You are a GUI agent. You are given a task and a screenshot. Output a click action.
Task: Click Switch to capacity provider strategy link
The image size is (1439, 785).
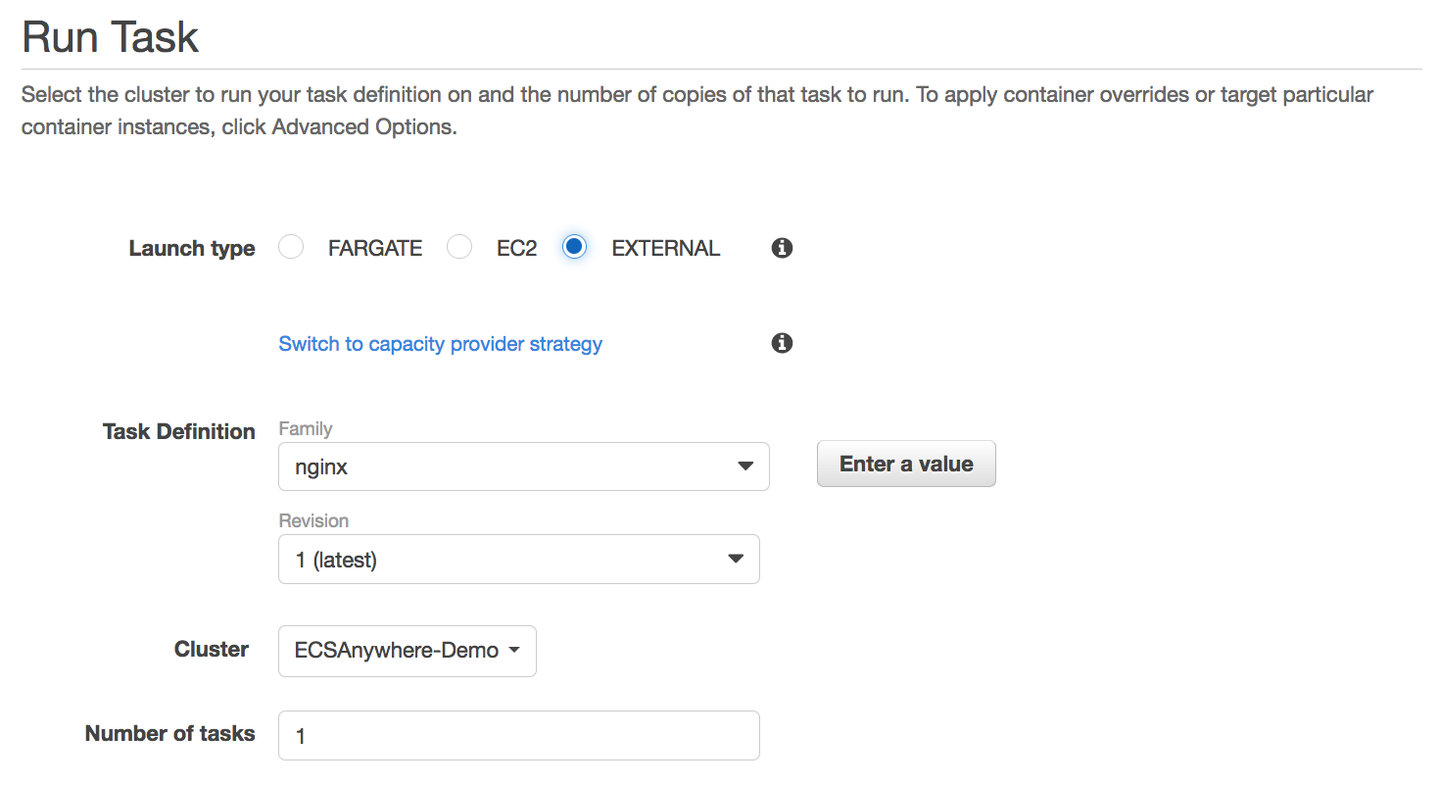[x=441, y=344]
